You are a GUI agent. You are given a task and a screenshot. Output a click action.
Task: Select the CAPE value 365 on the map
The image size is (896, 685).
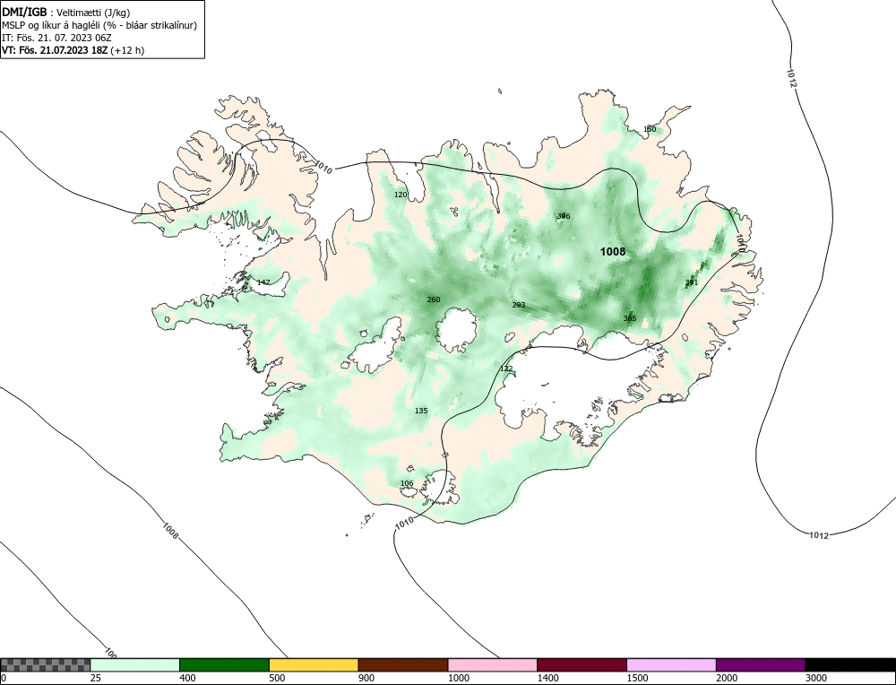[630, 318]
